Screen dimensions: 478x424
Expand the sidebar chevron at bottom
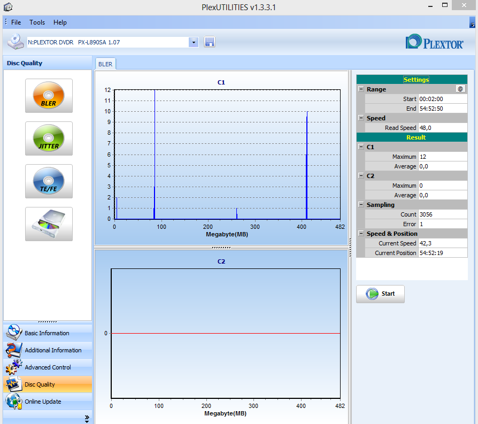(x=87, y=419)
